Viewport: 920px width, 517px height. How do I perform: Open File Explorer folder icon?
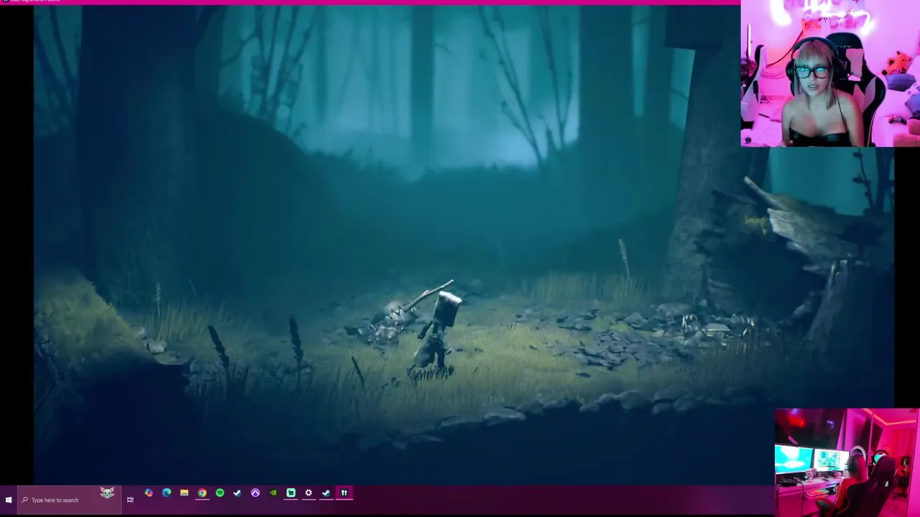185,493
